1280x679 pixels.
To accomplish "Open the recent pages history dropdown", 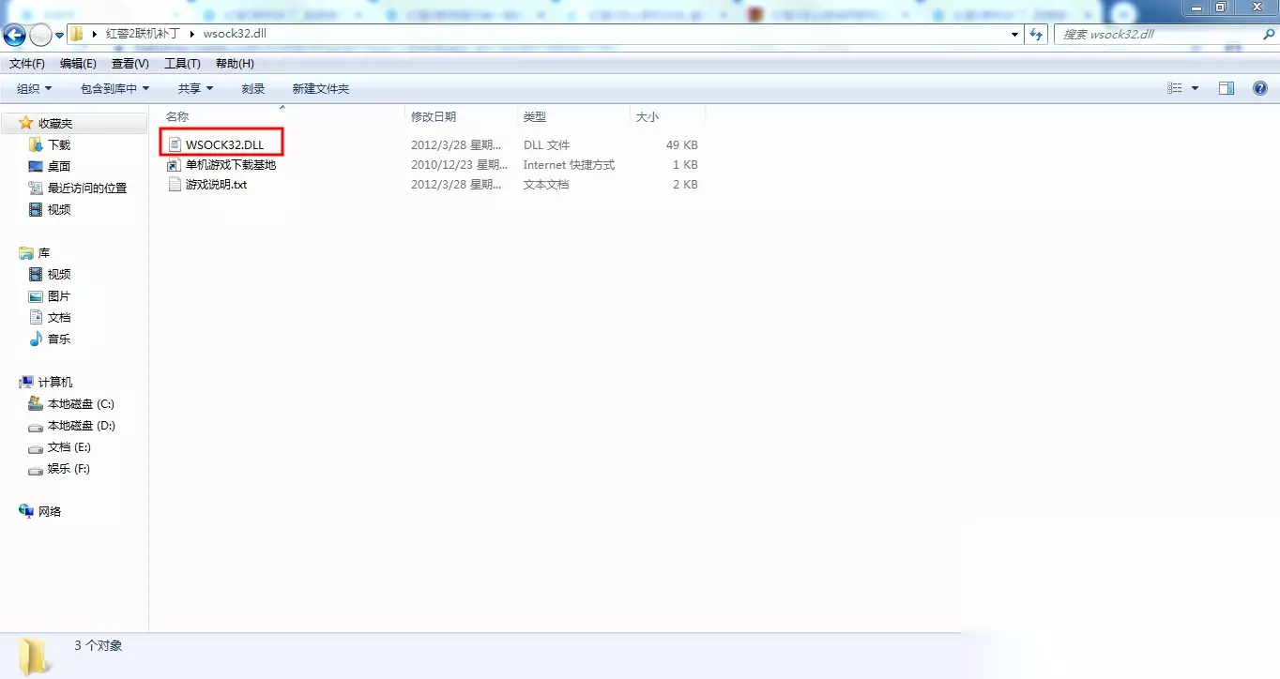I will point(60,36).
